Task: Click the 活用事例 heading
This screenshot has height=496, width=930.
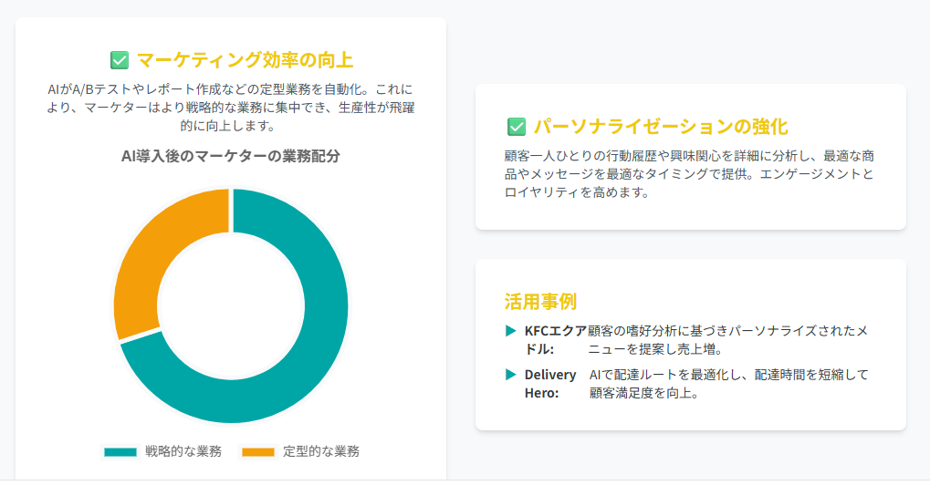Action: click(540, 302)
